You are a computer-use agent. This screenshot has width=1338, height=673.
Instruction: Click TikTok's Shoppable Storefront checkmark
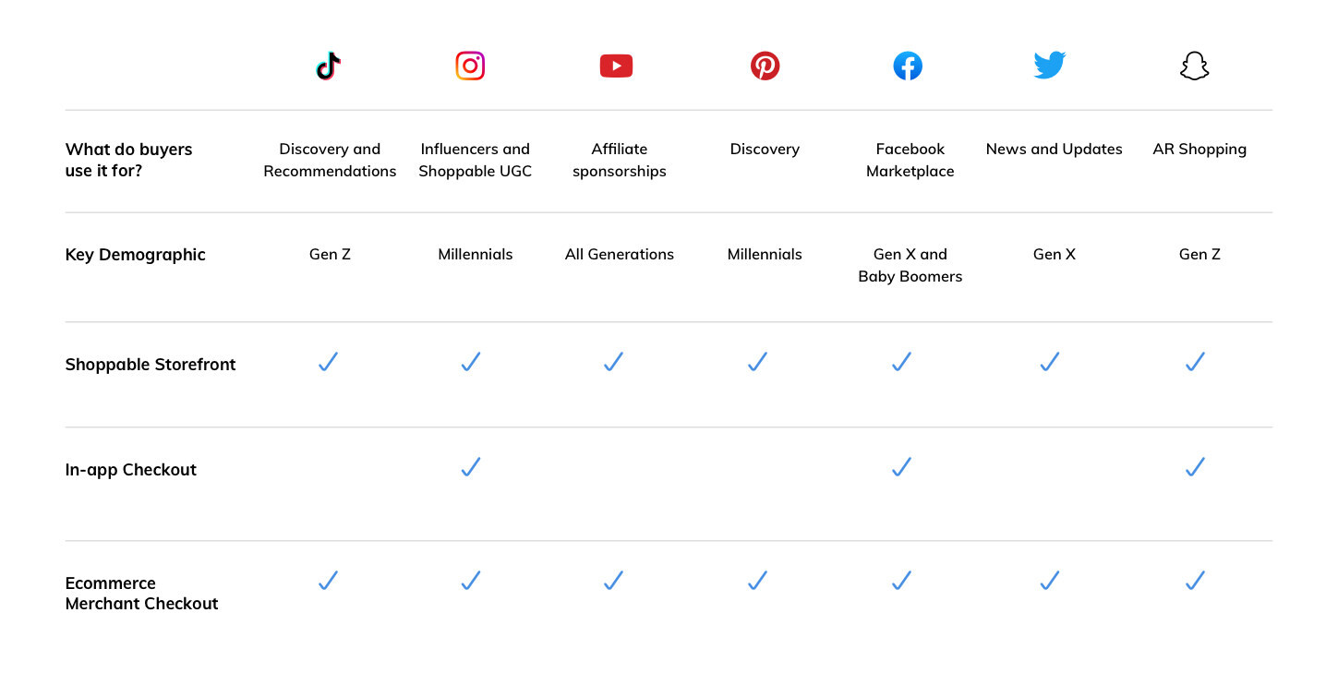click(x=328, y=362)
